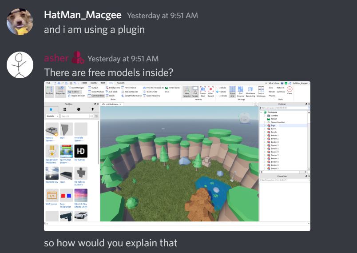Open the FILE menu
Viewport: 357px width, 253px height.
pos(48,83)
